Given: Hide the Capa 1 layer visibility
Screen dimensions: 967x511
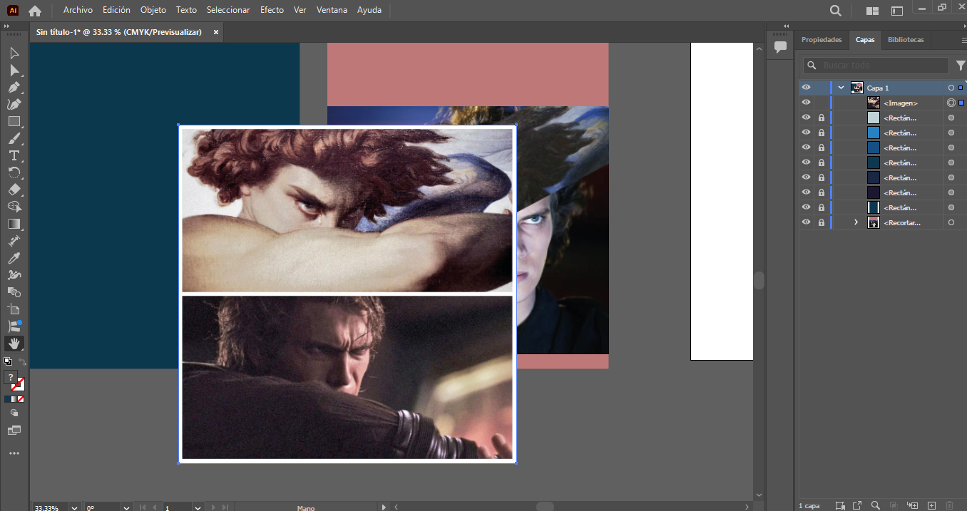Looking at the screenshot, I should (x=806, y=88).
